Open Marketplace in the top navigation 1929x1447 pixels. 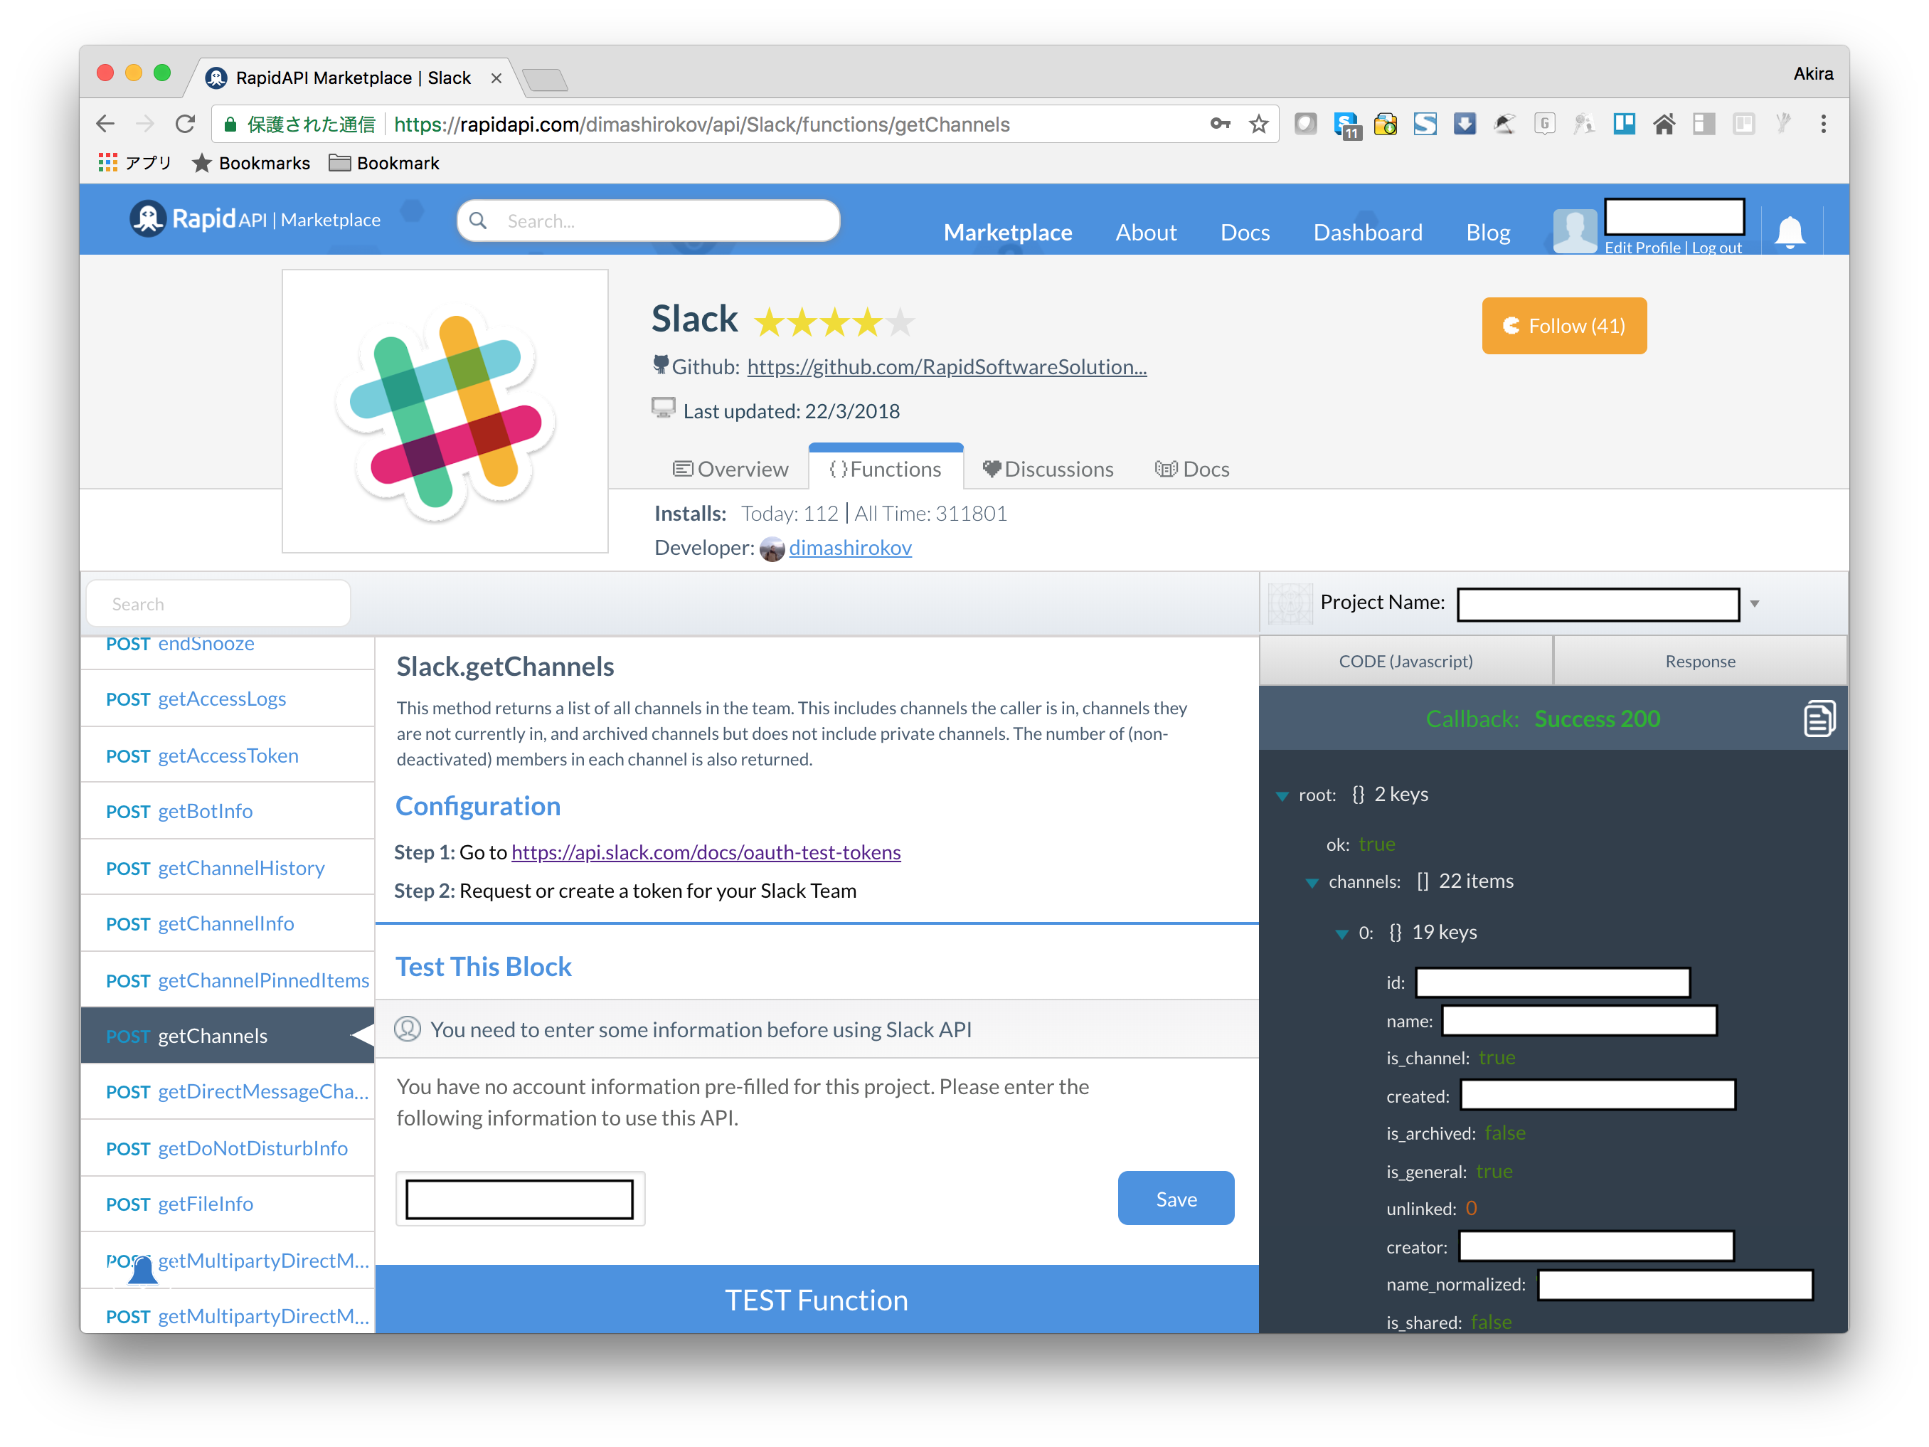click(1007, 232)
